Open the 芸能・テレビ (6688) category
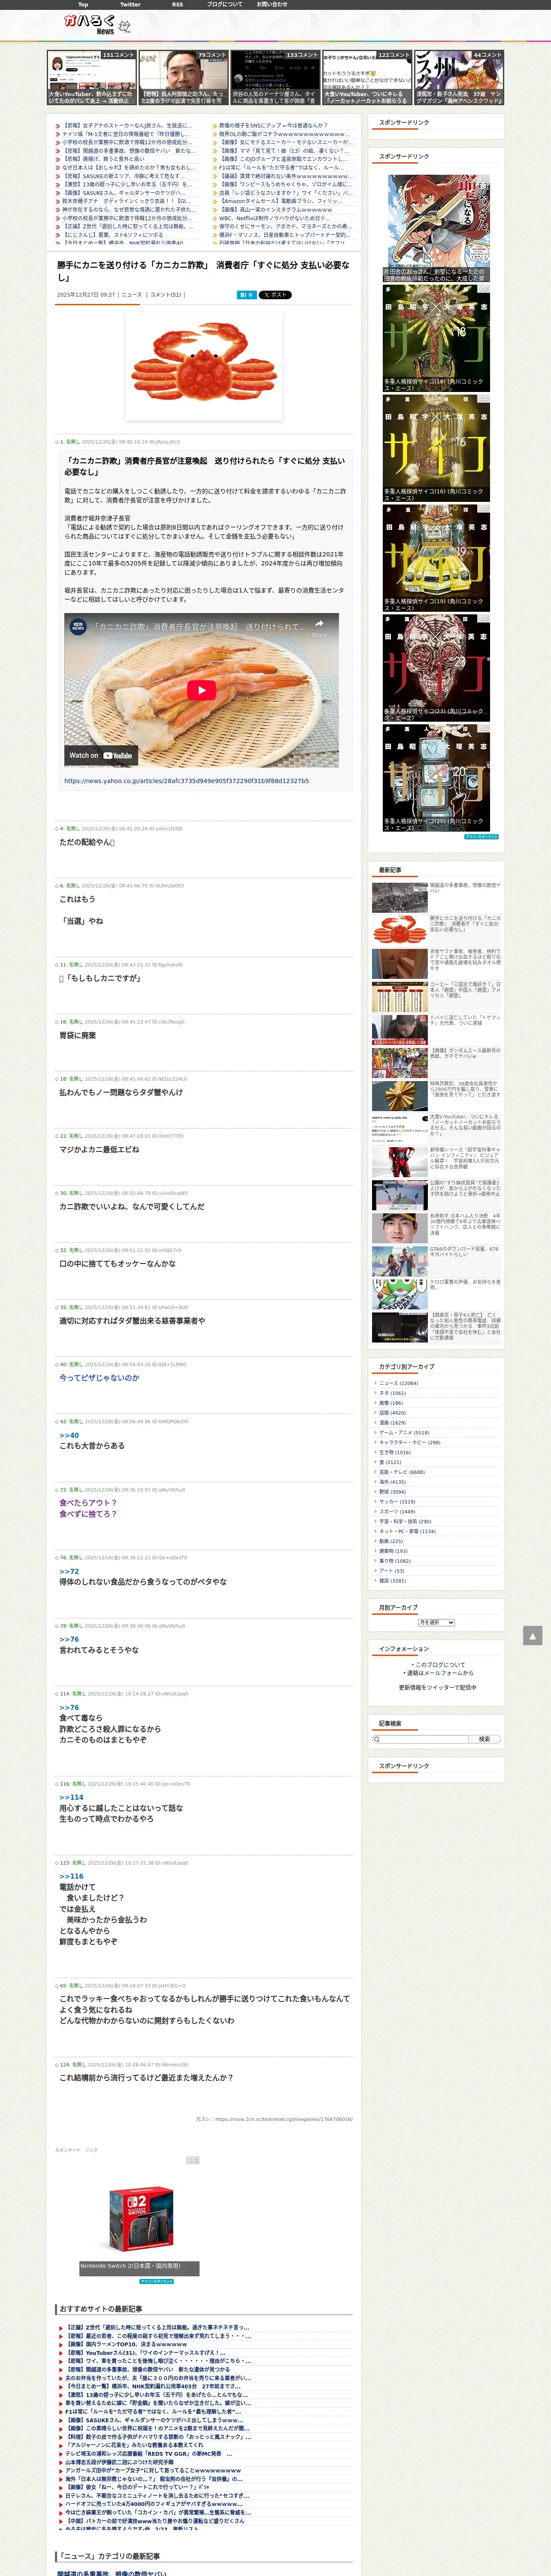 point(402,1472)
